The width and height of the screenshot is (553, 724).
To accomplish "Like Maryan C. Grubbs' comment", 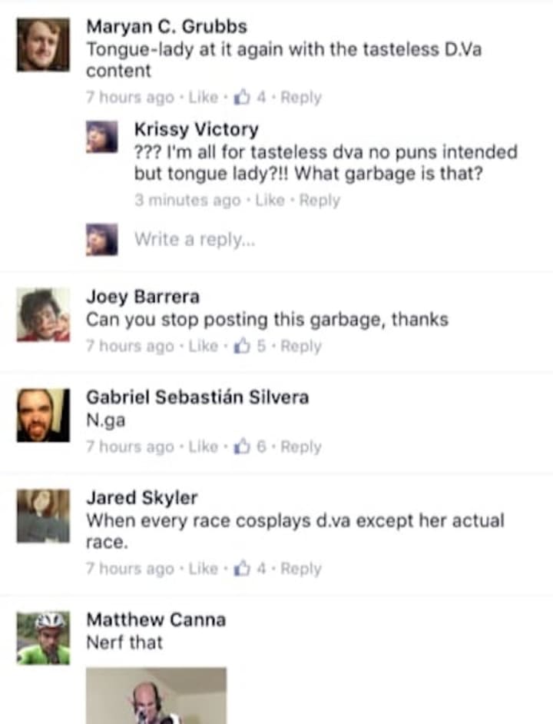I will 204,98.
